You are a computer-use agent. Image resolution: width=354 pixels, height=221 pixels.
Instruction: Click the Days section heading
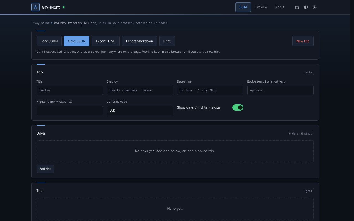[x=41, y=133]
